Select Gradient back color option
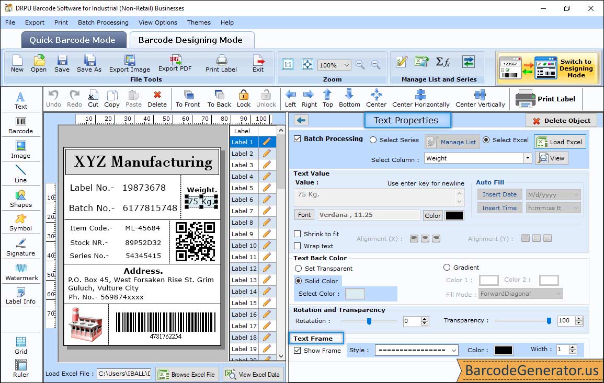The height and width of the screenshot is (383, 604). tap(447, 267)
